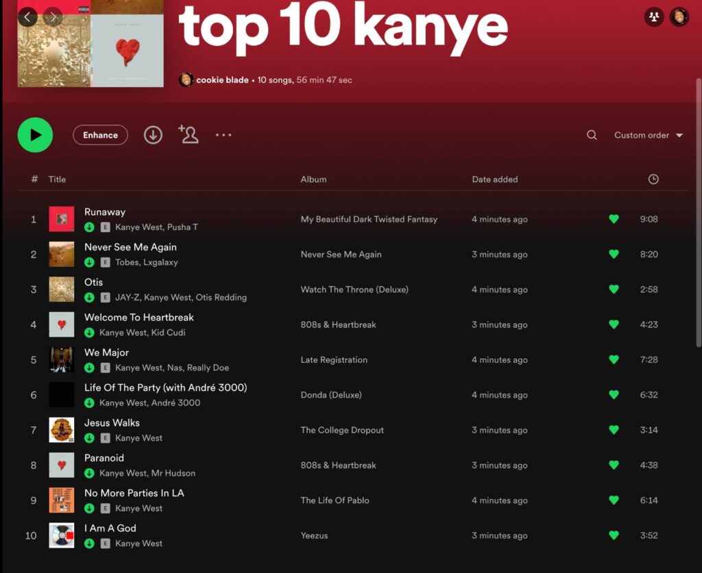This screenshot has width=702, height=573.
Task: Open the Tobes artist link
Action: 127,262
